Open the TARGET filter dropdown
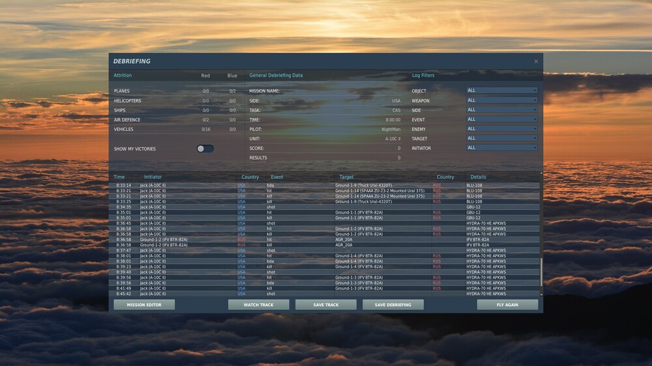652x366 pixels. pos(501,138)
